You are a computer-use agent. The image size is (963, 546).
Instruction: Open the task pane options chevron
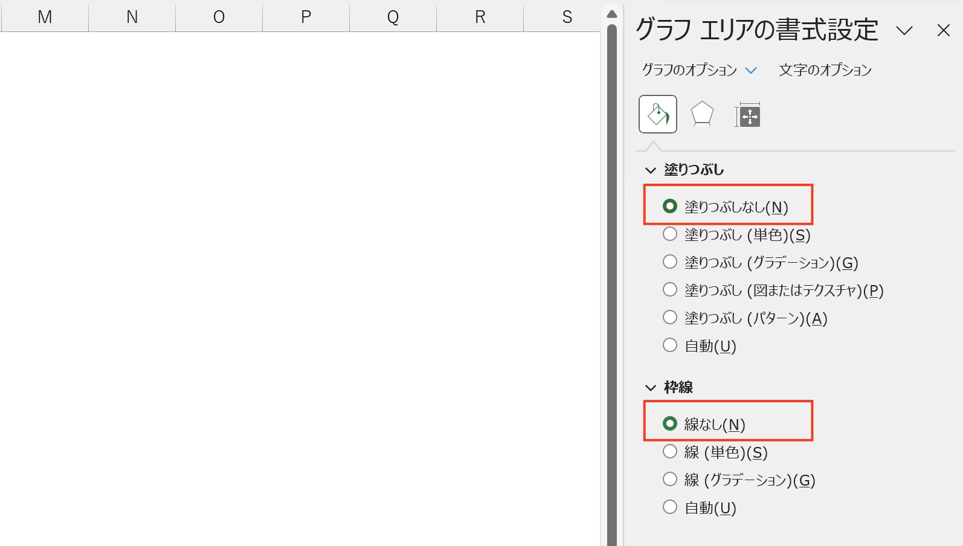point(904,31)
